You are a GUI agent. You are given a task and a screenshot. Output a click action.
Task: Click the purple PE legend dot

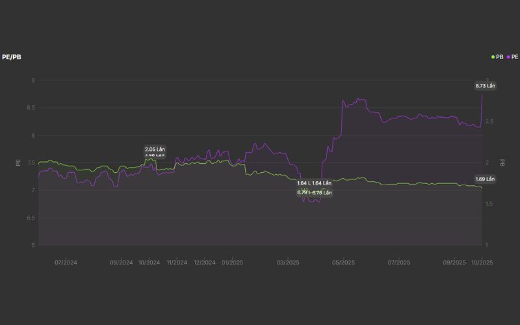click(x=508, y=57)
